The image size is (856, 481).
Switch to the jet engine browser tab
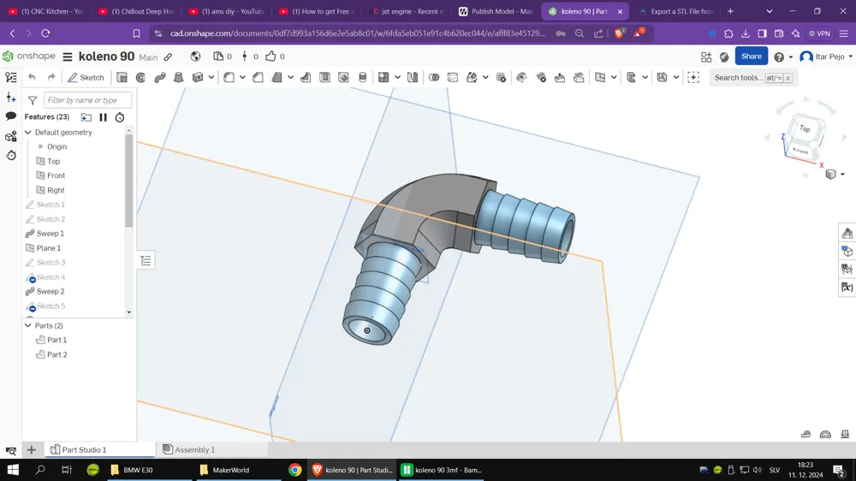[406, 11]
